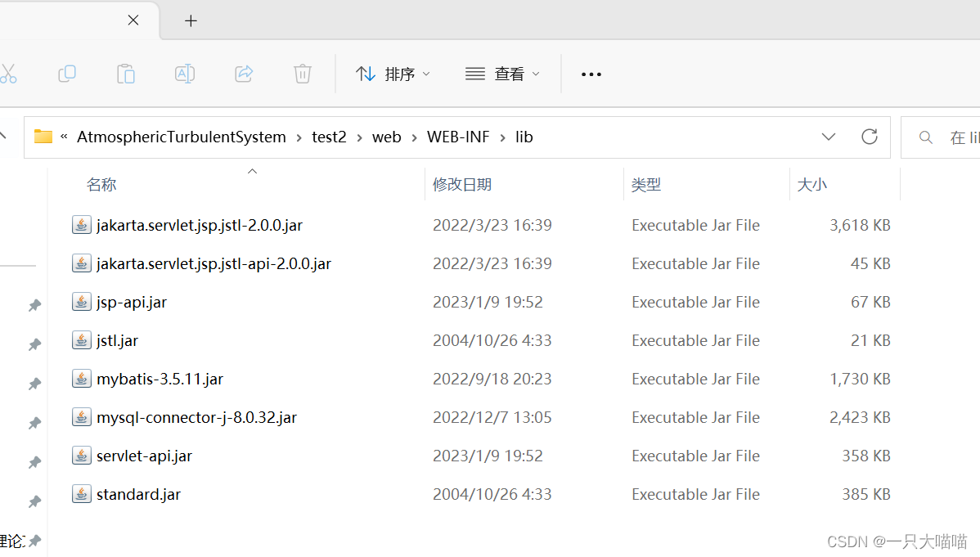Select file jstl.jar
The width and height of the screenshot is (980, 557).
tap(117, 341)
